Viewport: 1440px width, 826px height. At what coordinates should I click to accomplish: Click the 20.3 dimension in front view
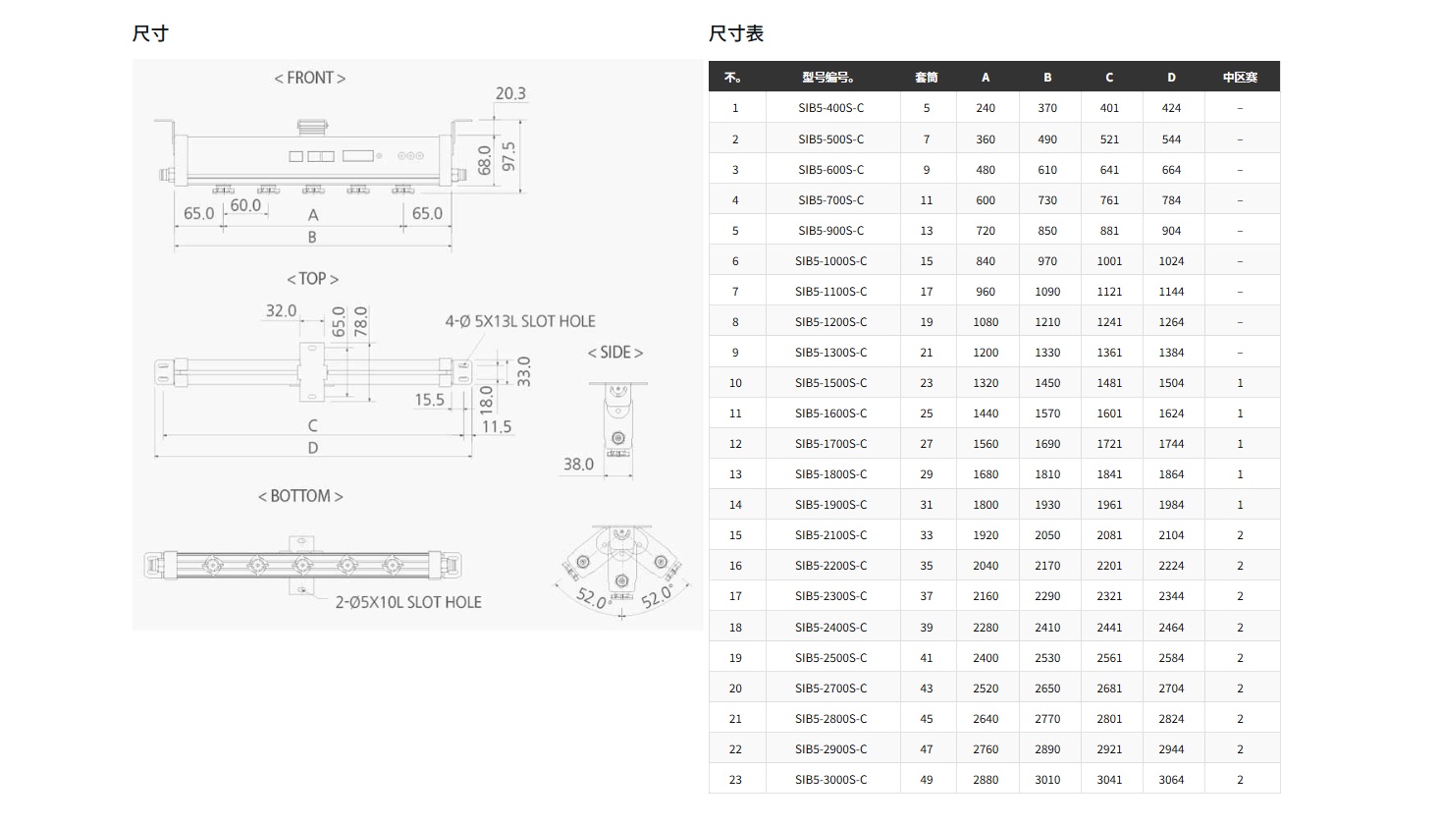510,93
